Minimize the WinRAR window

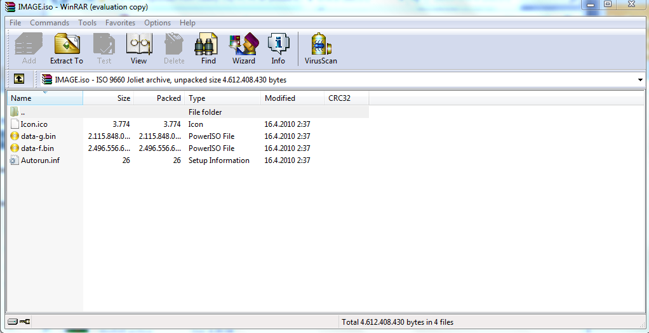pyautogui.click(x=590, y=4)
